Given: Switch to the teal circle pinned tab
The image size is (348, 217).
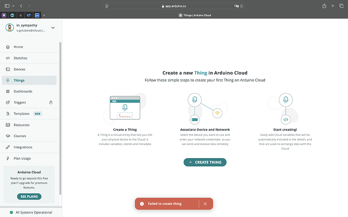Looking at the screenshot, I should pos(12,15).
